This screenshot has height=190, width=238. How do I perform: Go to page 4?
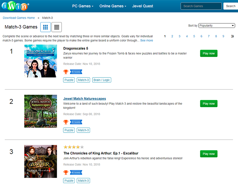point(187,36)
